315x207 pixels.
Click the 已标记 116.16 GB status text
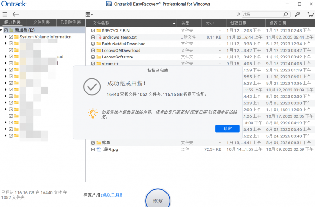pos(34,195)
